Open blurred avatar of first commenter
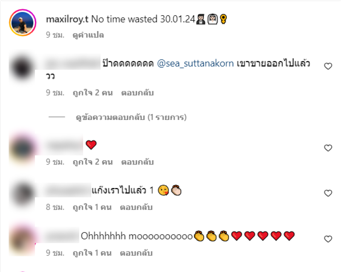 [22, 68]
